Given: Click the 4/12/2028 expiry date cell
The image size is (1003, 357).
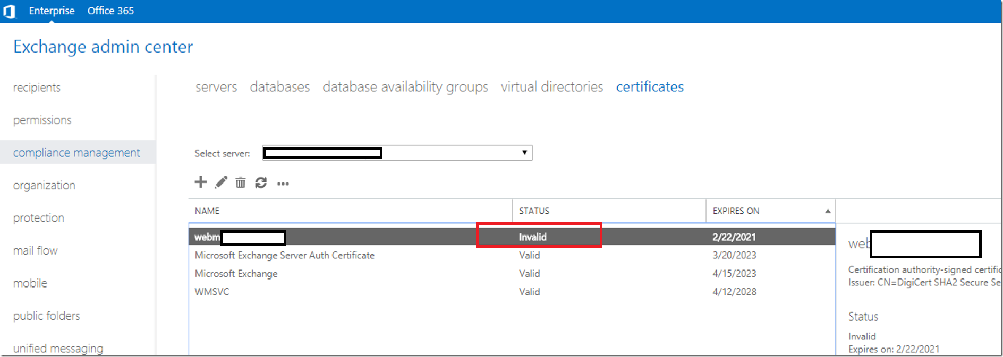Looking at the screenshot, I should 734,292.
